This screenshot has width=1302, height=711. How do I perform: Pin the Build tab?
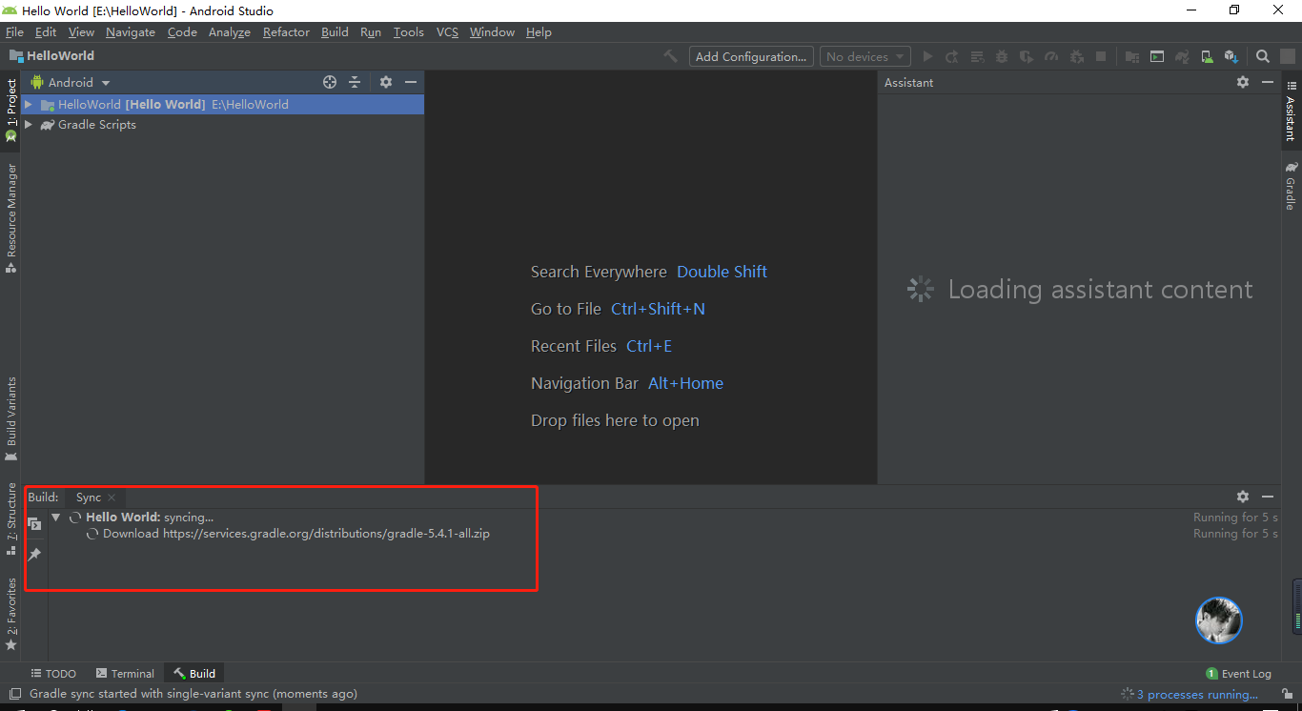point(34,554)
